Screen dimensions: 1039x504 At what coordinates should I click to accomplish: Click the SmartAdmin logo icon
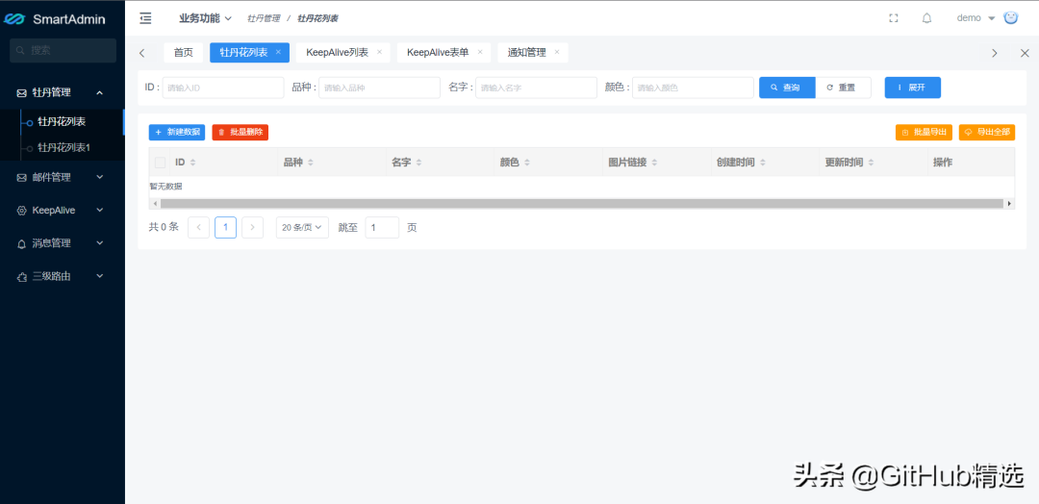13,19
